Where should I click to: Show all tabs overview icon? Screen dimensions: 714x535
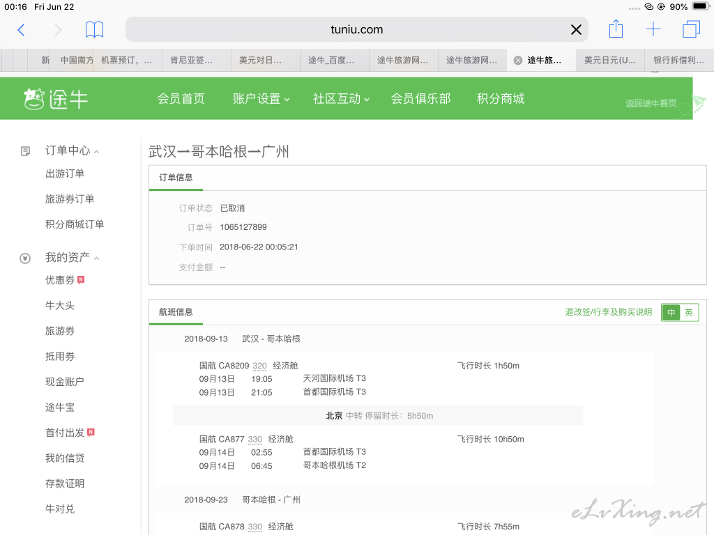(691, 29)
